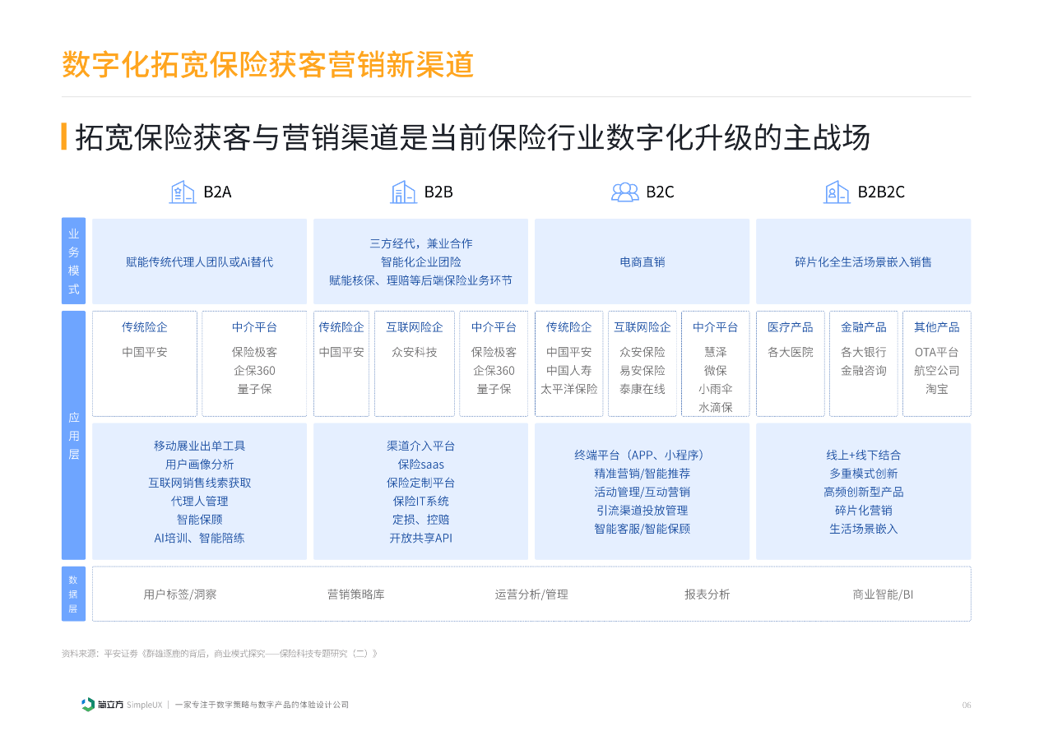The width and height of the screenshot is (1053, 745).
Task: Click the 业务模式 row label
Action: (x=73, y=261)
